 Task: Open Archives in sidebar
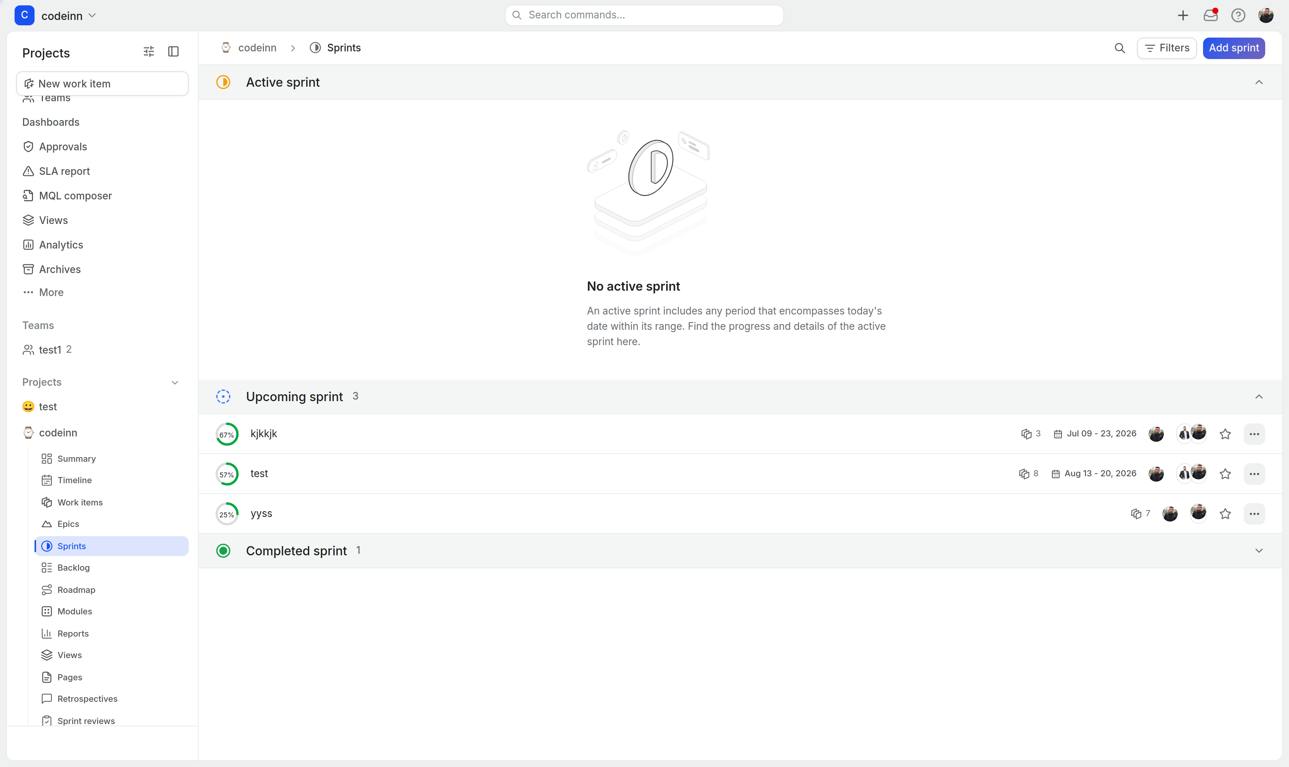tap(52, 269)
